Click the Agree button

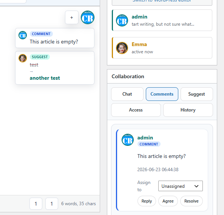pyautogui.click(x=168, y=201)
